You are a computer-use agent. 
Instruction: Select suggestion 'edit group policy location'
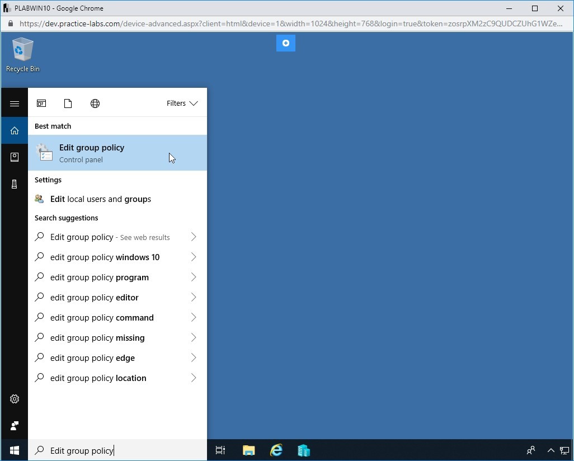click(x=117, y=378)
